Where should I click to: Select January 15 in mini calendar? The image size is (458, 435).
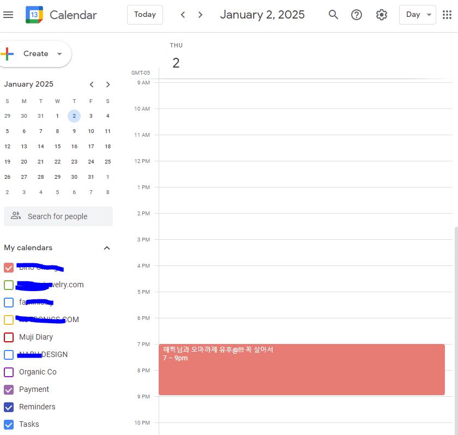tap(57, 146)
